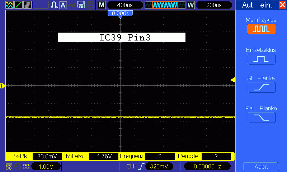Choose Einzelzyklus single cycle option
The height and width of the screenshot is (172, 287).
tap(261, 59)
